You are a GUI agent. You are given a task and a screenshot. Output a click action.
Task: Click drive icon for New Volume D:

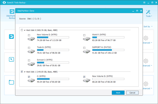click(87, 80)
